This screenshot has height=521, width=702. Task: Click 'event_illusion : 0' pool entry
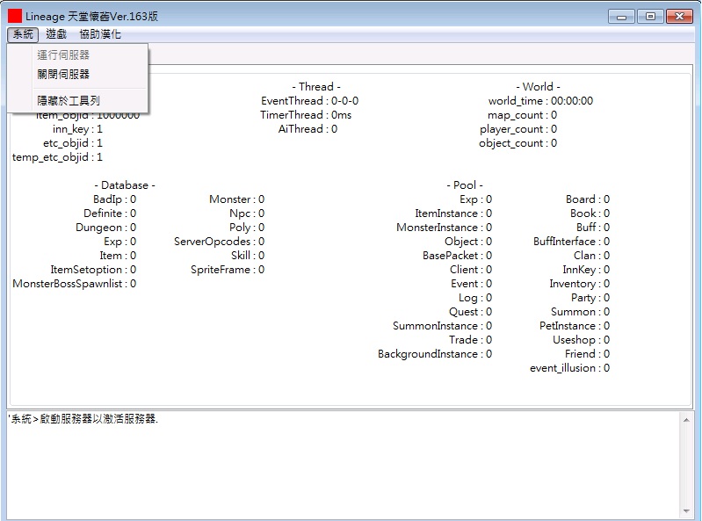570,368
